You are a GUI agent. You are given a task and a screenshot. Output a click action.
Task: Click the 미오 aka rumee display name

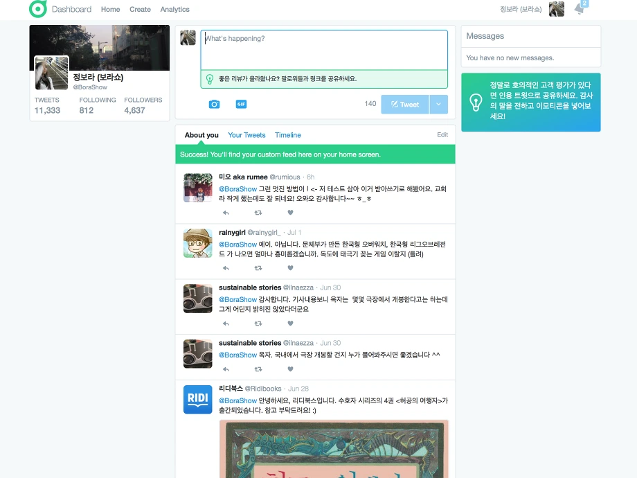(x=243, y=177)
